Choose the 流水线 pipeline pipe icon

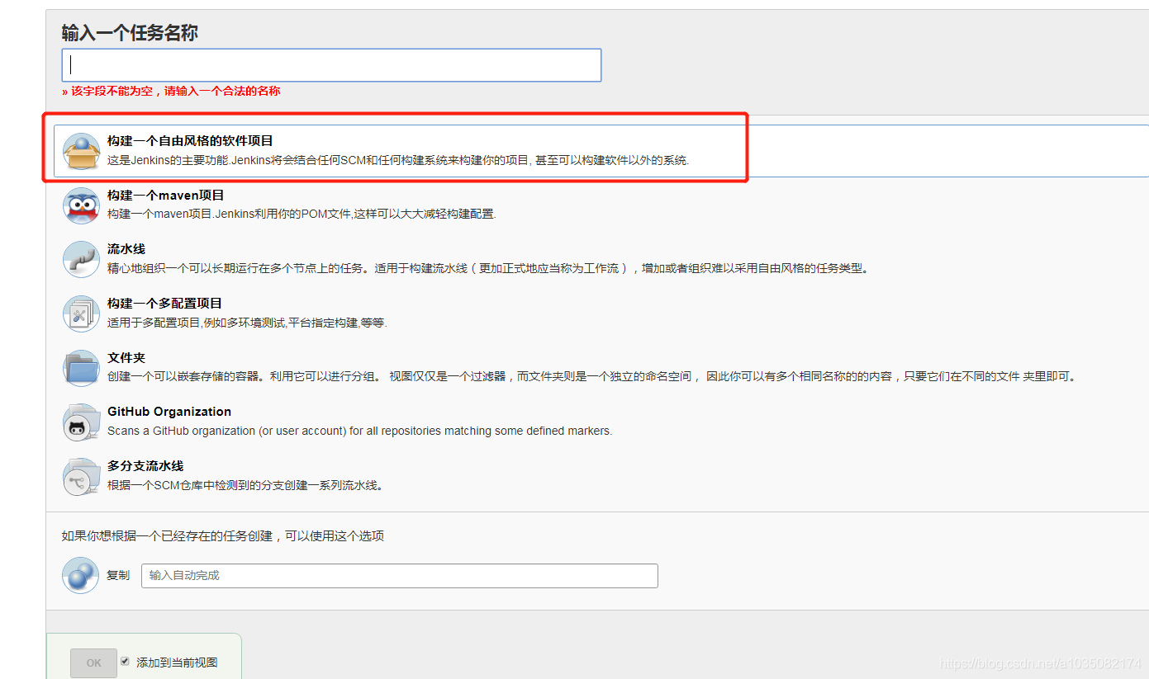pos(81,259)
